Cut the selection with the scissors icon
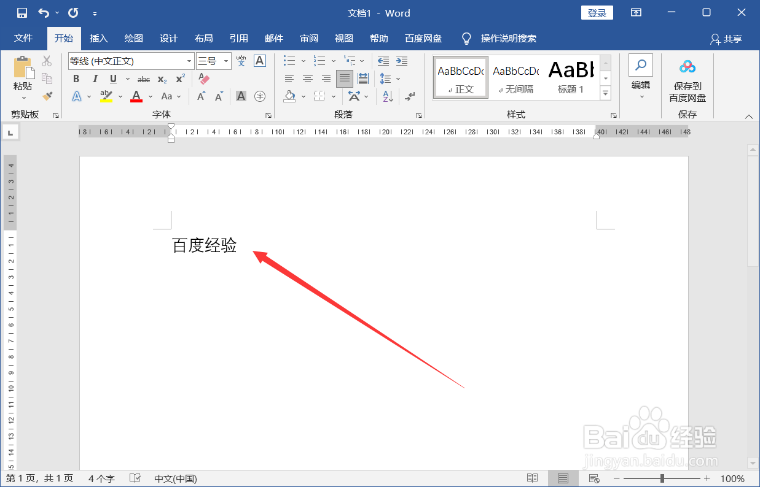 47,61
